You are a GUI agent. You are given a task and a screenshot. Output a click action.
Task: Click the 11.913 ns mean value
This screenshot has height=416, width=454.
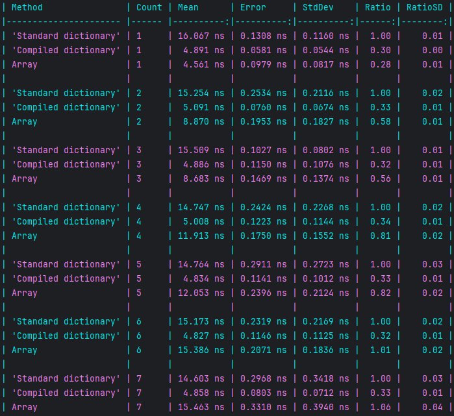pos(201,236)
